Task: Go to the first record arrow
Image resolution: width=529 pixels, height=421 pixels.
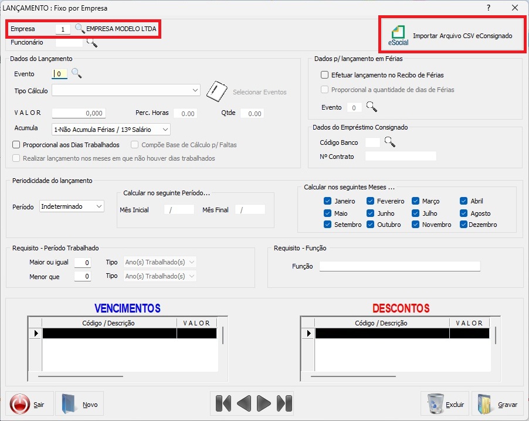Action: pyautogui.click(x=223, y=403)
